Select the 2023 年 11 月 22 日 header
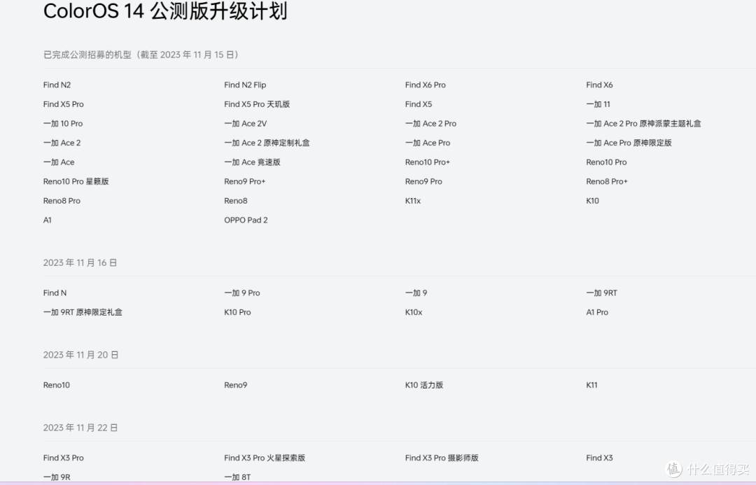Viewport: 756px width, 485px height. (80, 428)
